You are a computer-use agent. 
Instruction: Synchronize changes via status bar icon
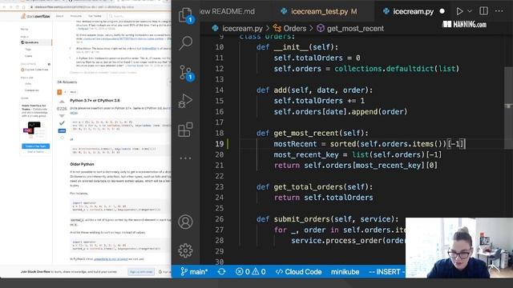222,272
